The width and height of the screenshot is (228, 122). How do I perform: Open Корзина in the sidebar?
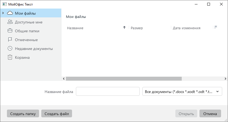tap(31, 57)
